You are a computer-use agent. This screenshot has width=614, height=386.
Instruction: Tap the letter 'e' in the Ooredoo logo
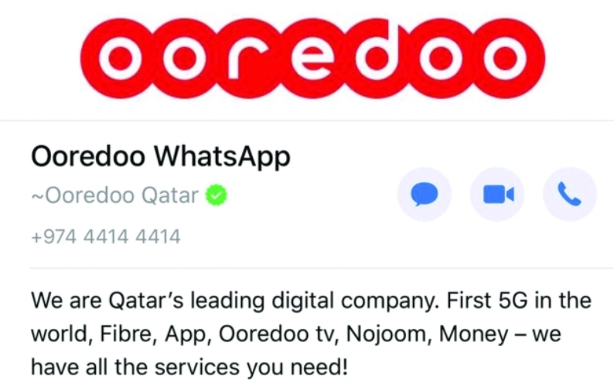click(x=312, y=57)
